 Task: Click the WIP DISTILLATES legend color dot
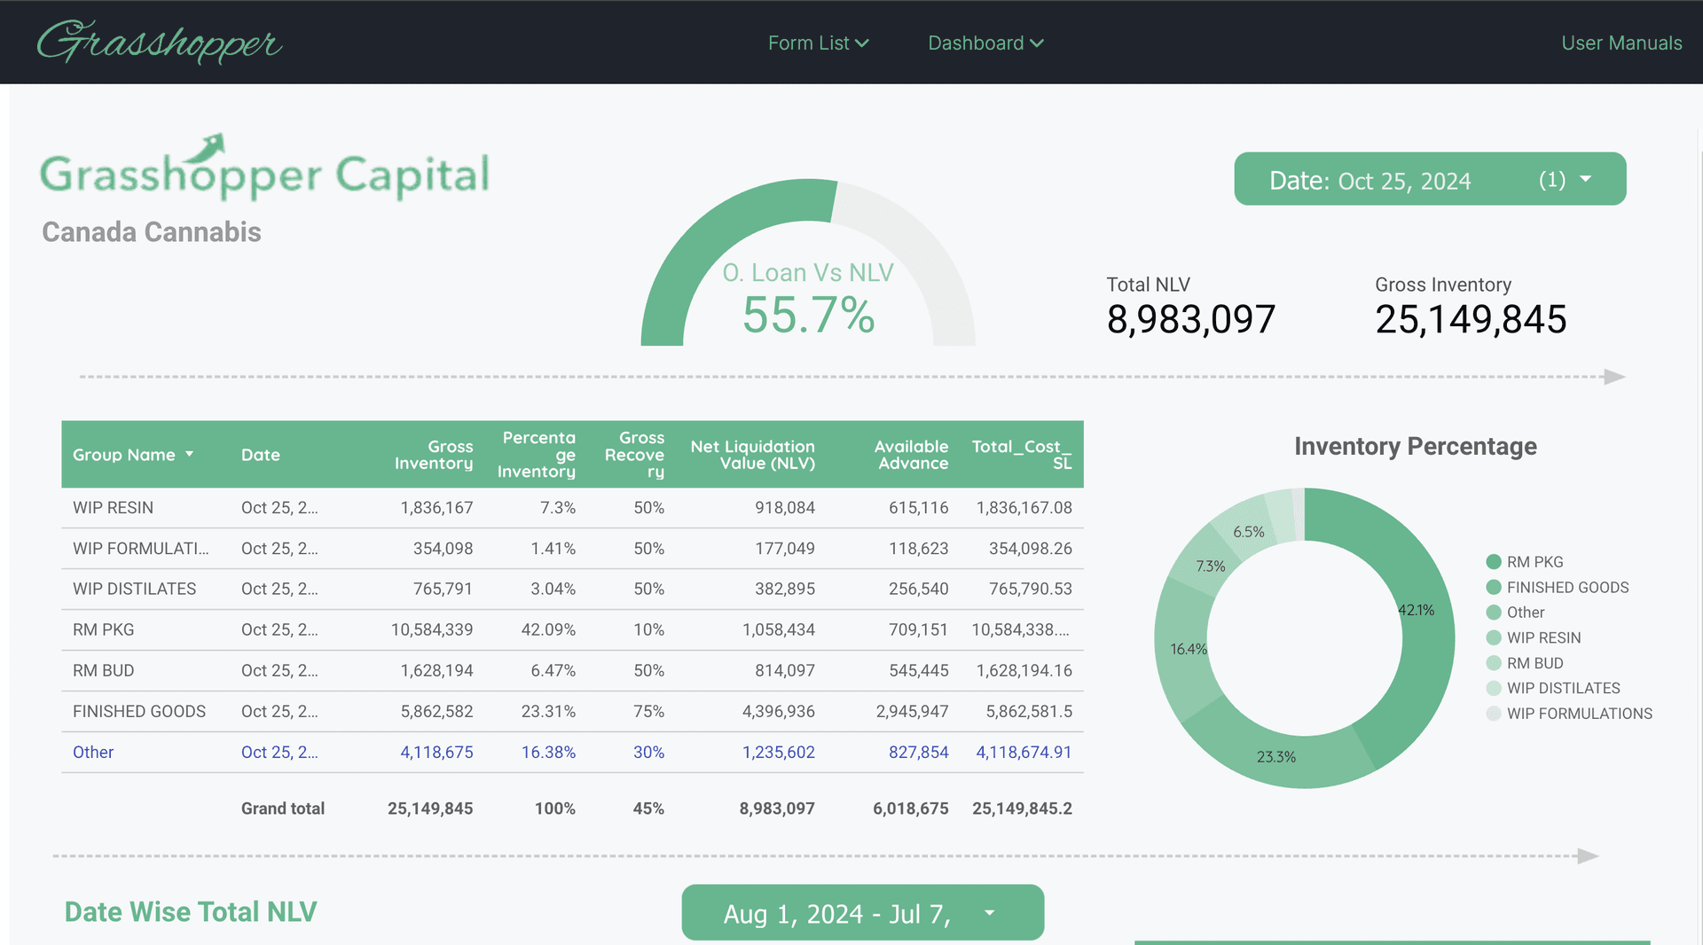click(x=1492, y=688)
